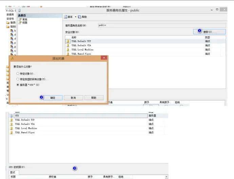
Task: Select TSQL Default TCP endpoint icon in upper list
Action: click(68, 41)
